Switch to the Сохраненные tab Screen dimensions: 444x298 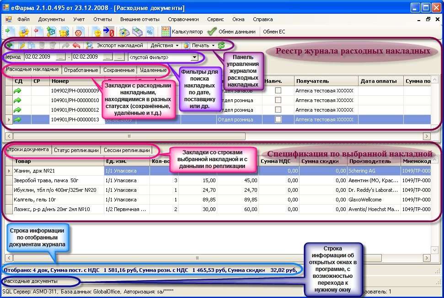pyautogui.click(x=119, y=70)
